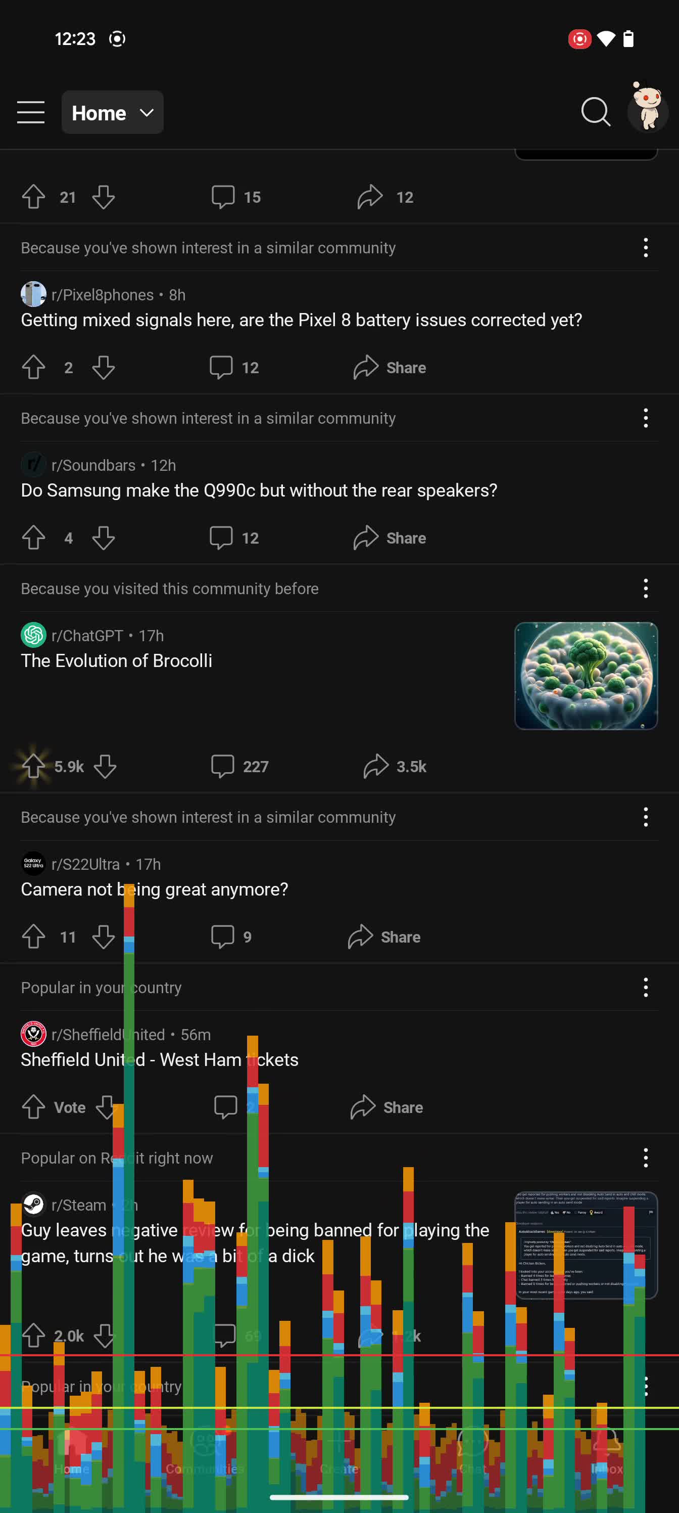Screen dimensions: 679x1513
Task: Open the r/S22Ultra community avatar
Action: [33, 864]
